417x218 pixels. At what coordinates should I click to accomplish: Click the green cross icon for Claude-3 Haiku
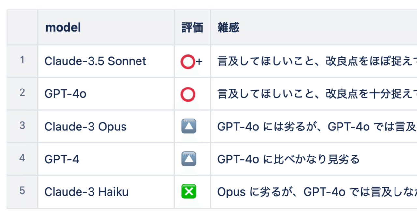(x=189, y=191)
